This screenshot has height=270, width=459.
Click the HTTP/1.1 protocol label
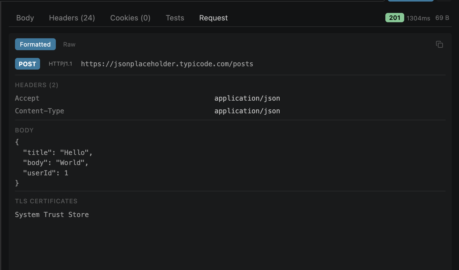point(60,64)
